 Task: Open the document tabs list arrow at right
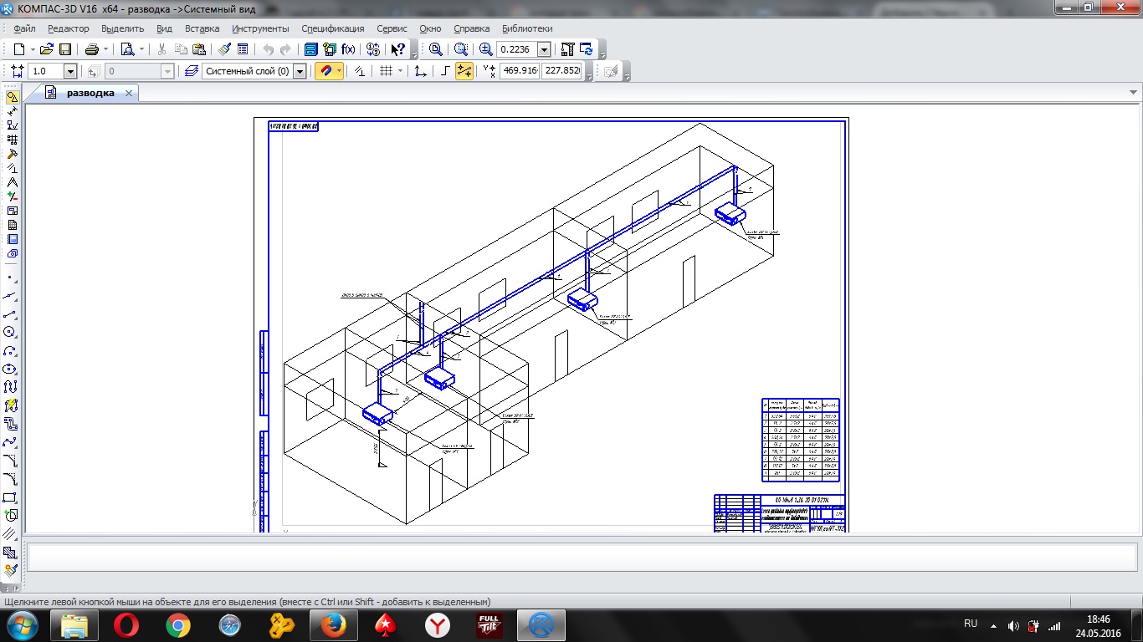(x=1133, y=93)
